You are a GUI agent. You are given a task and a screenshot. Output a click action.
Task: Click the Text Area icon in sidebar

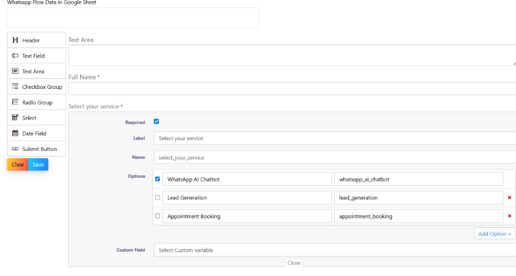[15, 71]
